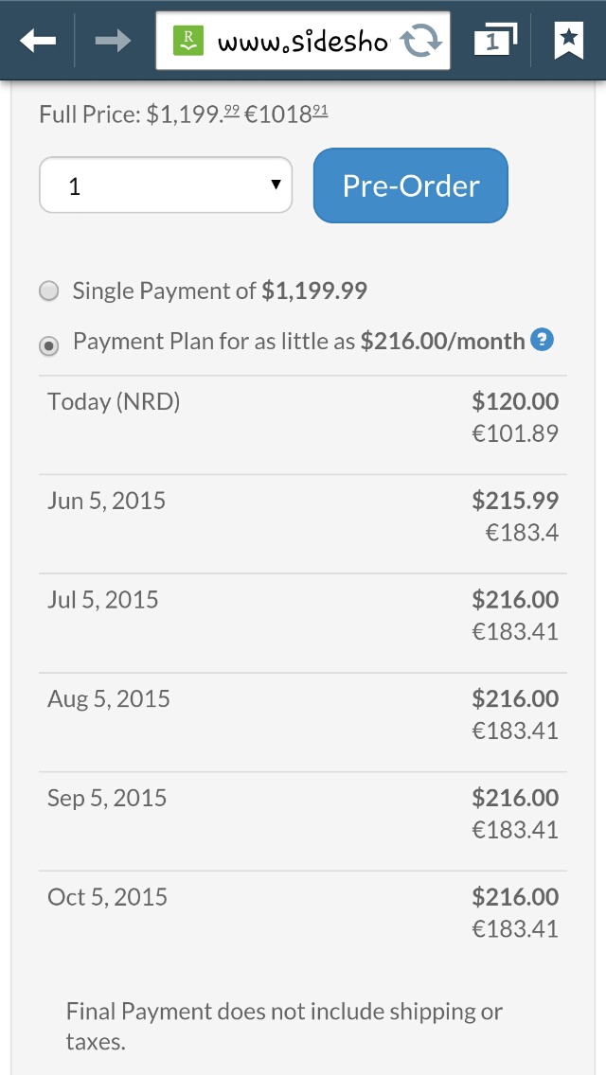Click the Pre-Order button
The image size is (606, 1075).
[410, 185]
